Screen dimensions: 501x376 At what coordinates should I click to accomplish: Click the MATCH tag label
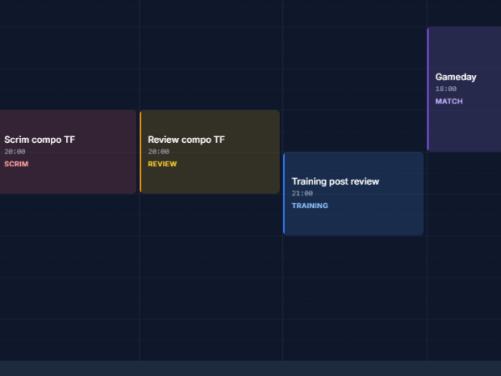pyautogui.click(x=449, y=101)
